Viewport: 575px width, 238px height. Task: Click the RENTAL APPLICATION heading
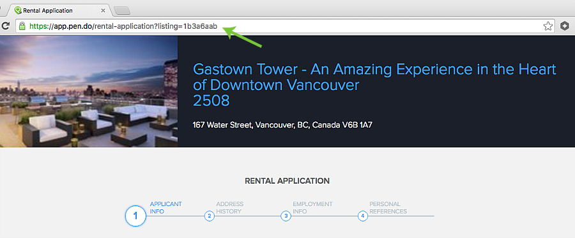287,181
